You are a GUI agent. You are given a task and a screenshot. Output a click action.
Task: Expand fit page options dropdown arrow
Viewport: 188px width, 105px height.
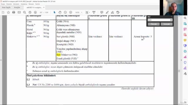[x=89, y=12]
